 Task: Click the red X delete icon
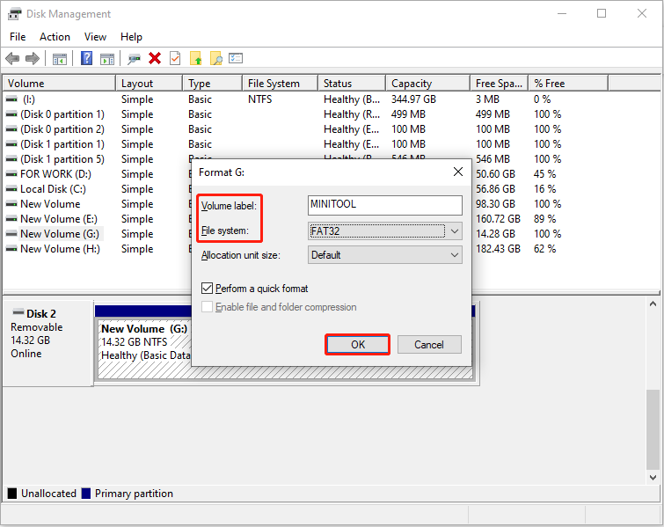click(x=155, y=58)
